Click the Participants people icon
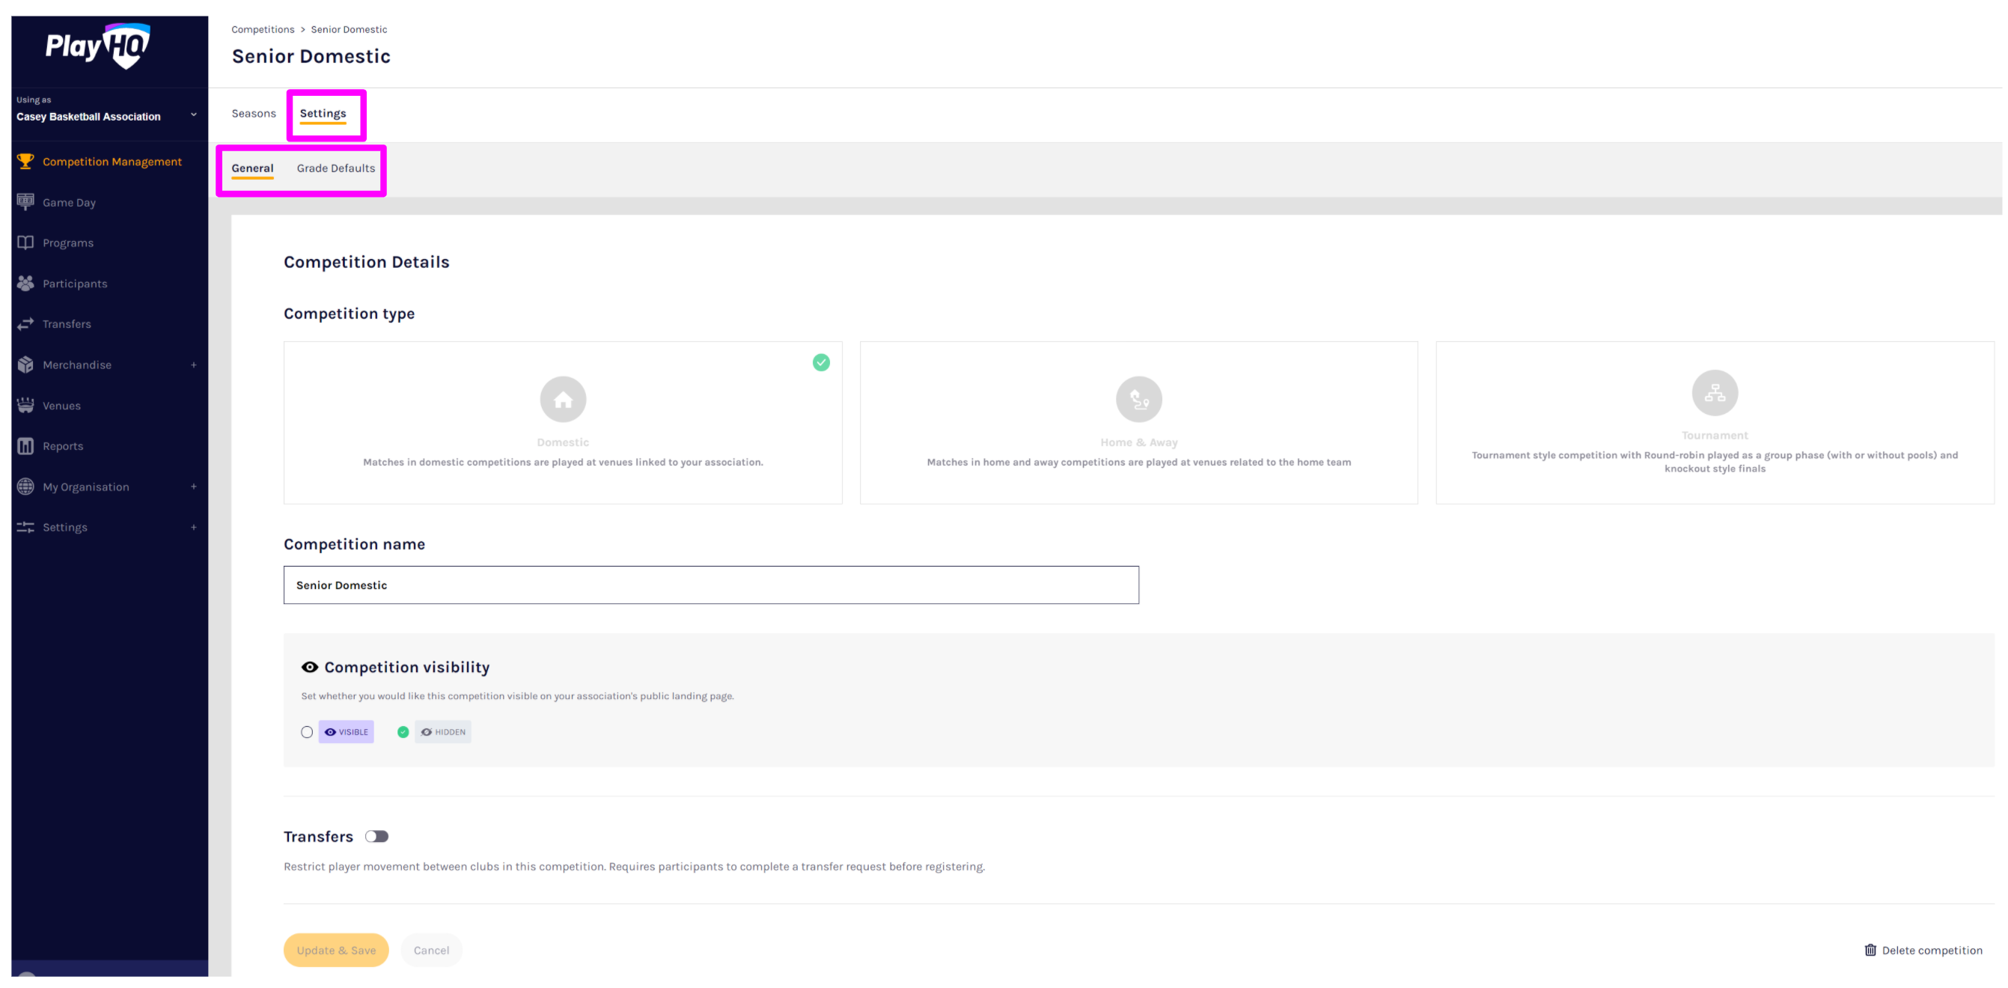 point(25,283)
